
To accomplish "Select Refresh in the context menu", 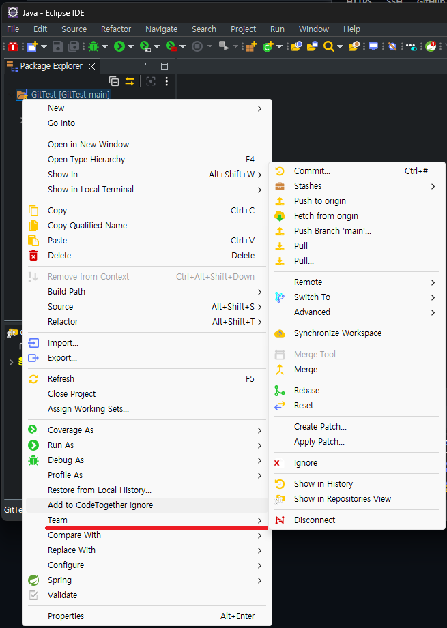I will click(147, 379).
